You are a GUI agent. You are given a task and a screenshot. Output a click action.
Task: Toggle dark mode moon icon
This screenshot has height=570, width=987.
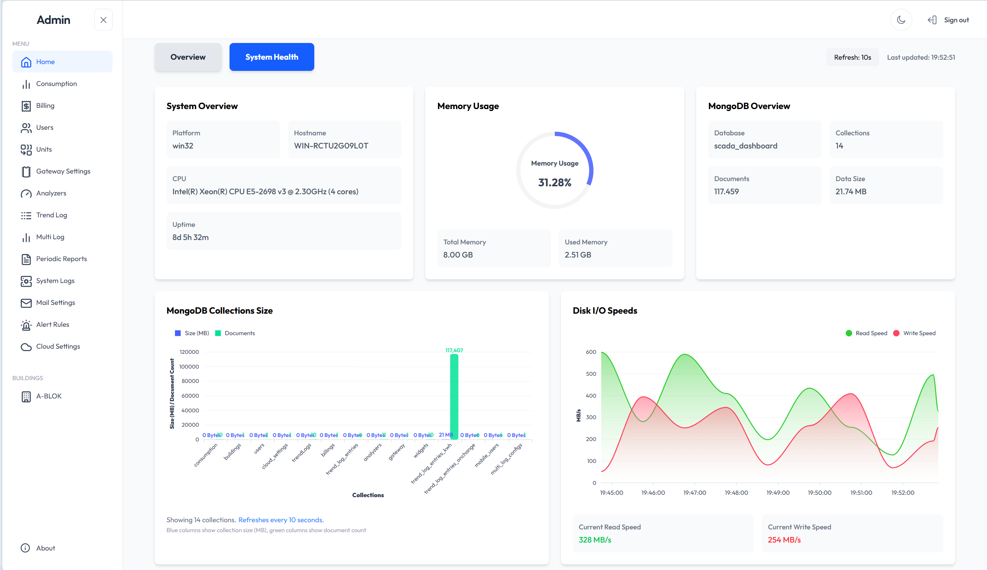tap(901, 20)
